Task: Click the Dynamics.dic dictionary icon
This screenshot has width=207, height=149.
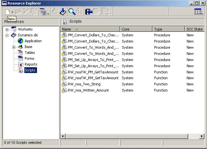Action: coord(14,35)
